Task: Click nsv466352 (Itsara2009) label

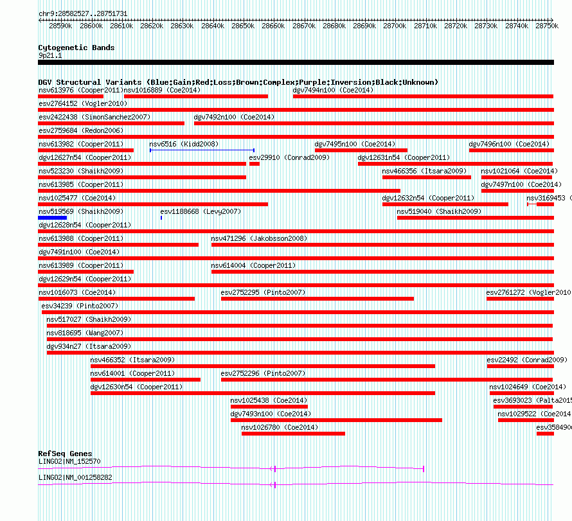Action: tap(132, 360)
